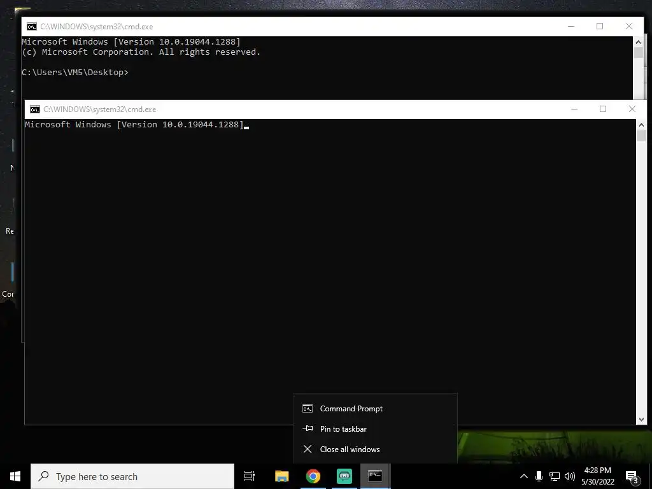
Task: Click scroll down arrow in front cmd window
Action: coord(641,420)
